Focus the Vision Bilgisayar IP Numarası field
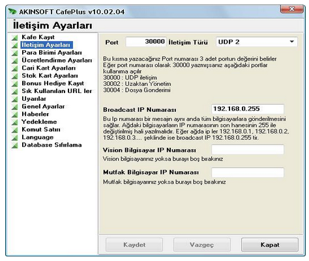The height and width of the screenshot is (261, 309). [248, 150]
